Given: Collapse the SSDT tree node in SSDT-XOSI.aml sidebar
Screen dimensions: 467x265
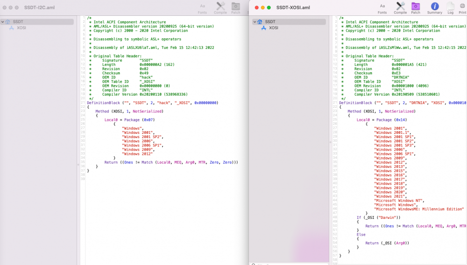Looking at the screenshot, I should (x=255, y=22).
